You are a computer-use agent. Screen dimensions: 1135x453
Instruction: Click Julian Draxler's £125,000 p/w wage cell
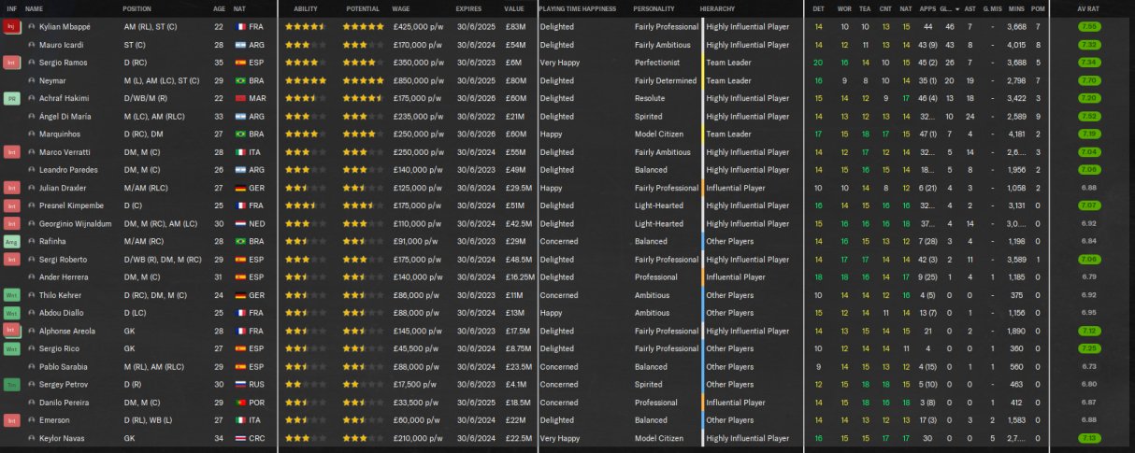coord(417,188)
